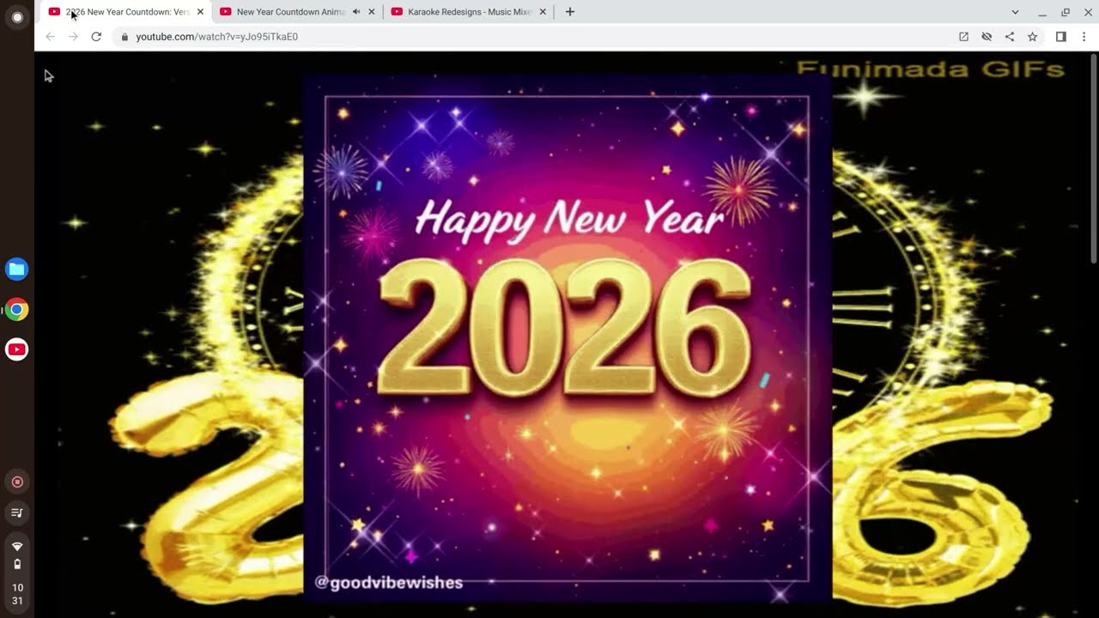Viewport: 1099px width, 618px height.
Task: Open a new tab
Action: (x=569, y=12)
